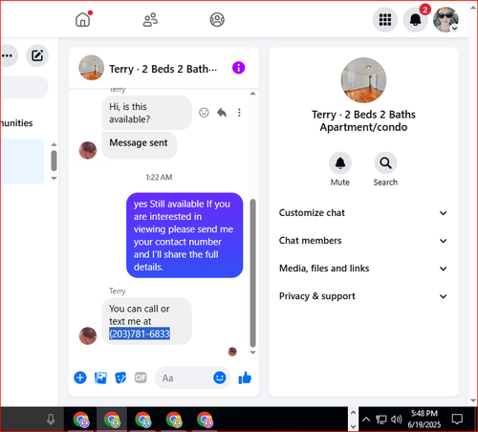The width and height of the screenshot is (478, 432).
Task: Open notifications bell with 2 badge
Action: [x=415, y=20]
